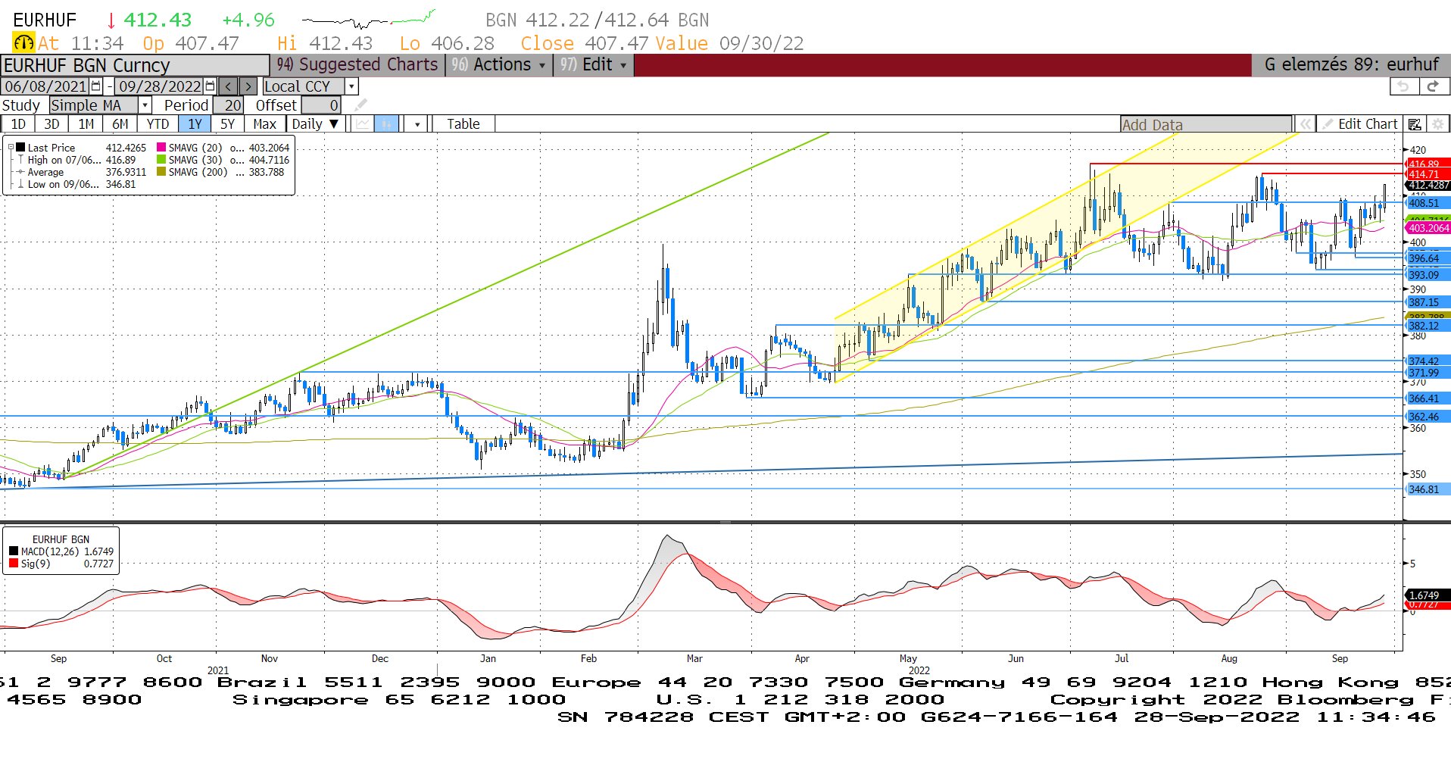The height and width of the screenshot is (759, 1451).
Task: Click the High marker icon in legend
Action: 21,160
